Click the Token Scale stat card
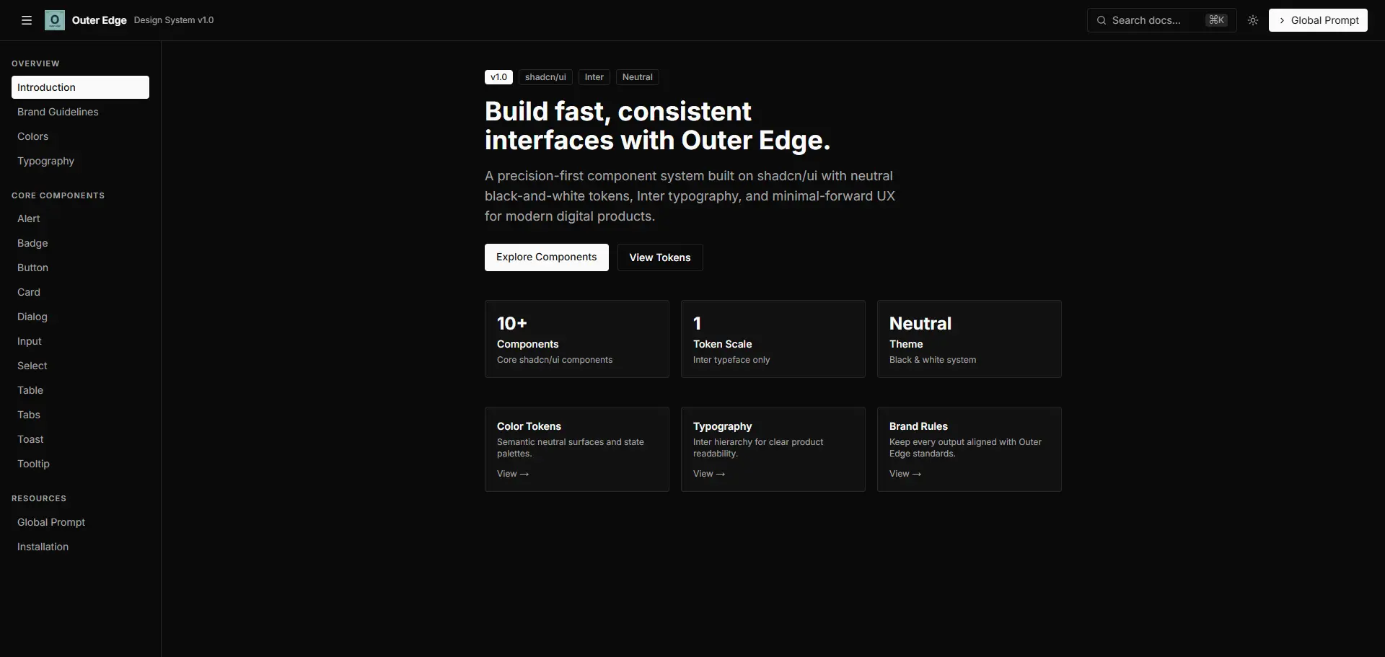 773,339
